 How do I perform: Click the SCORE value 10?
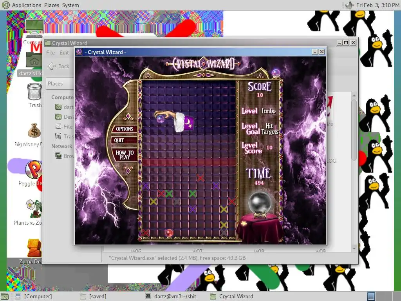[x=260, y=95]
